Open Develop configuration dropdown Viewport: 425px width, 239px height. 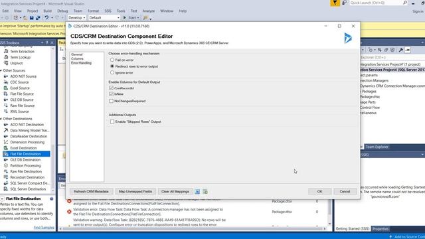click(x=77, y=18)
